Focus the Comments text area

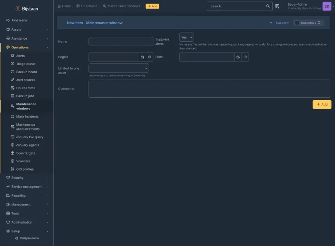click(210, 89)
